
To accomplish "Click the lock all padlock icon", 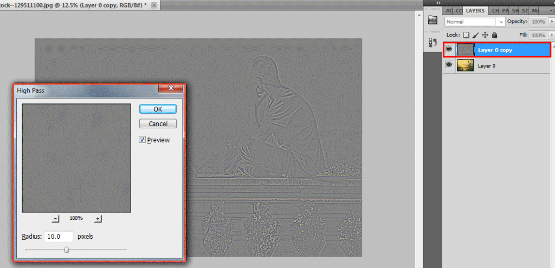I will [494, 35].
